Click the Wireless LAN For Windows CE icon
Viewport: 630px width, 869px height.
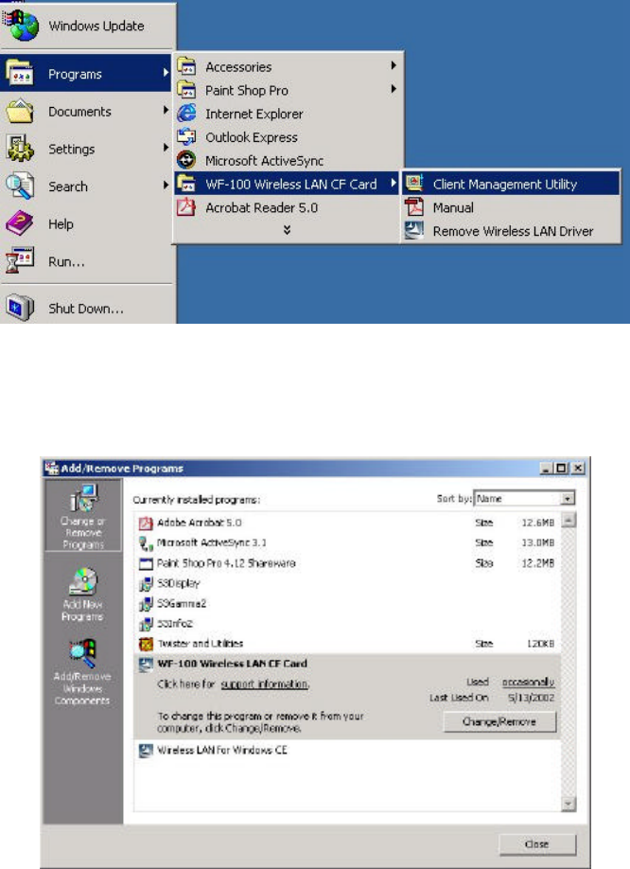146,751
